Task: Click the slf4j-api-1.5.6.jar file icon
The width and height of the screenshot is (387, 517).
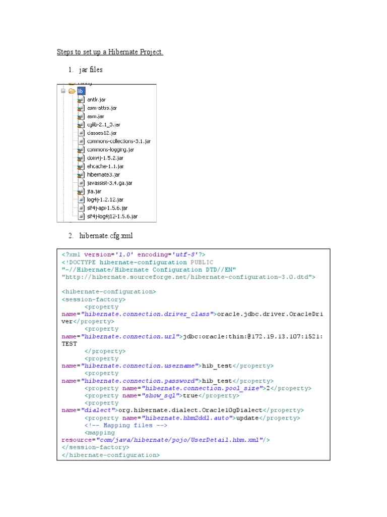Action: coord(81,208)
